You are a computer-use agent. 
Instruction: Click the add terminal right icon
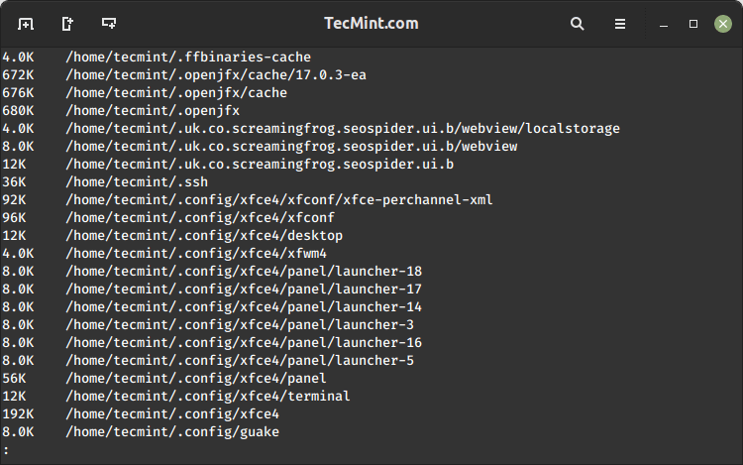tap(67, 23)
